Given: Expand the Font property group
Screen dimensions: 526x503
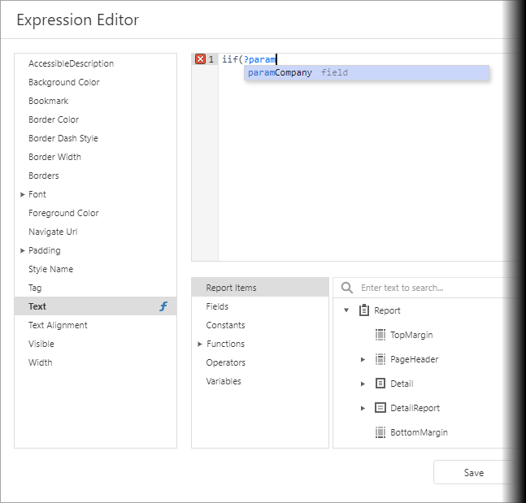Looking at the screenshot, I should point(23,194).
